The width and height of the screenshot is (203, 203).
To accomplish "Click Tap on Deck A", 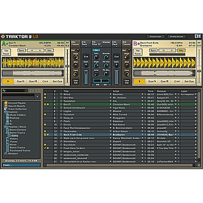I will (6, 51).
